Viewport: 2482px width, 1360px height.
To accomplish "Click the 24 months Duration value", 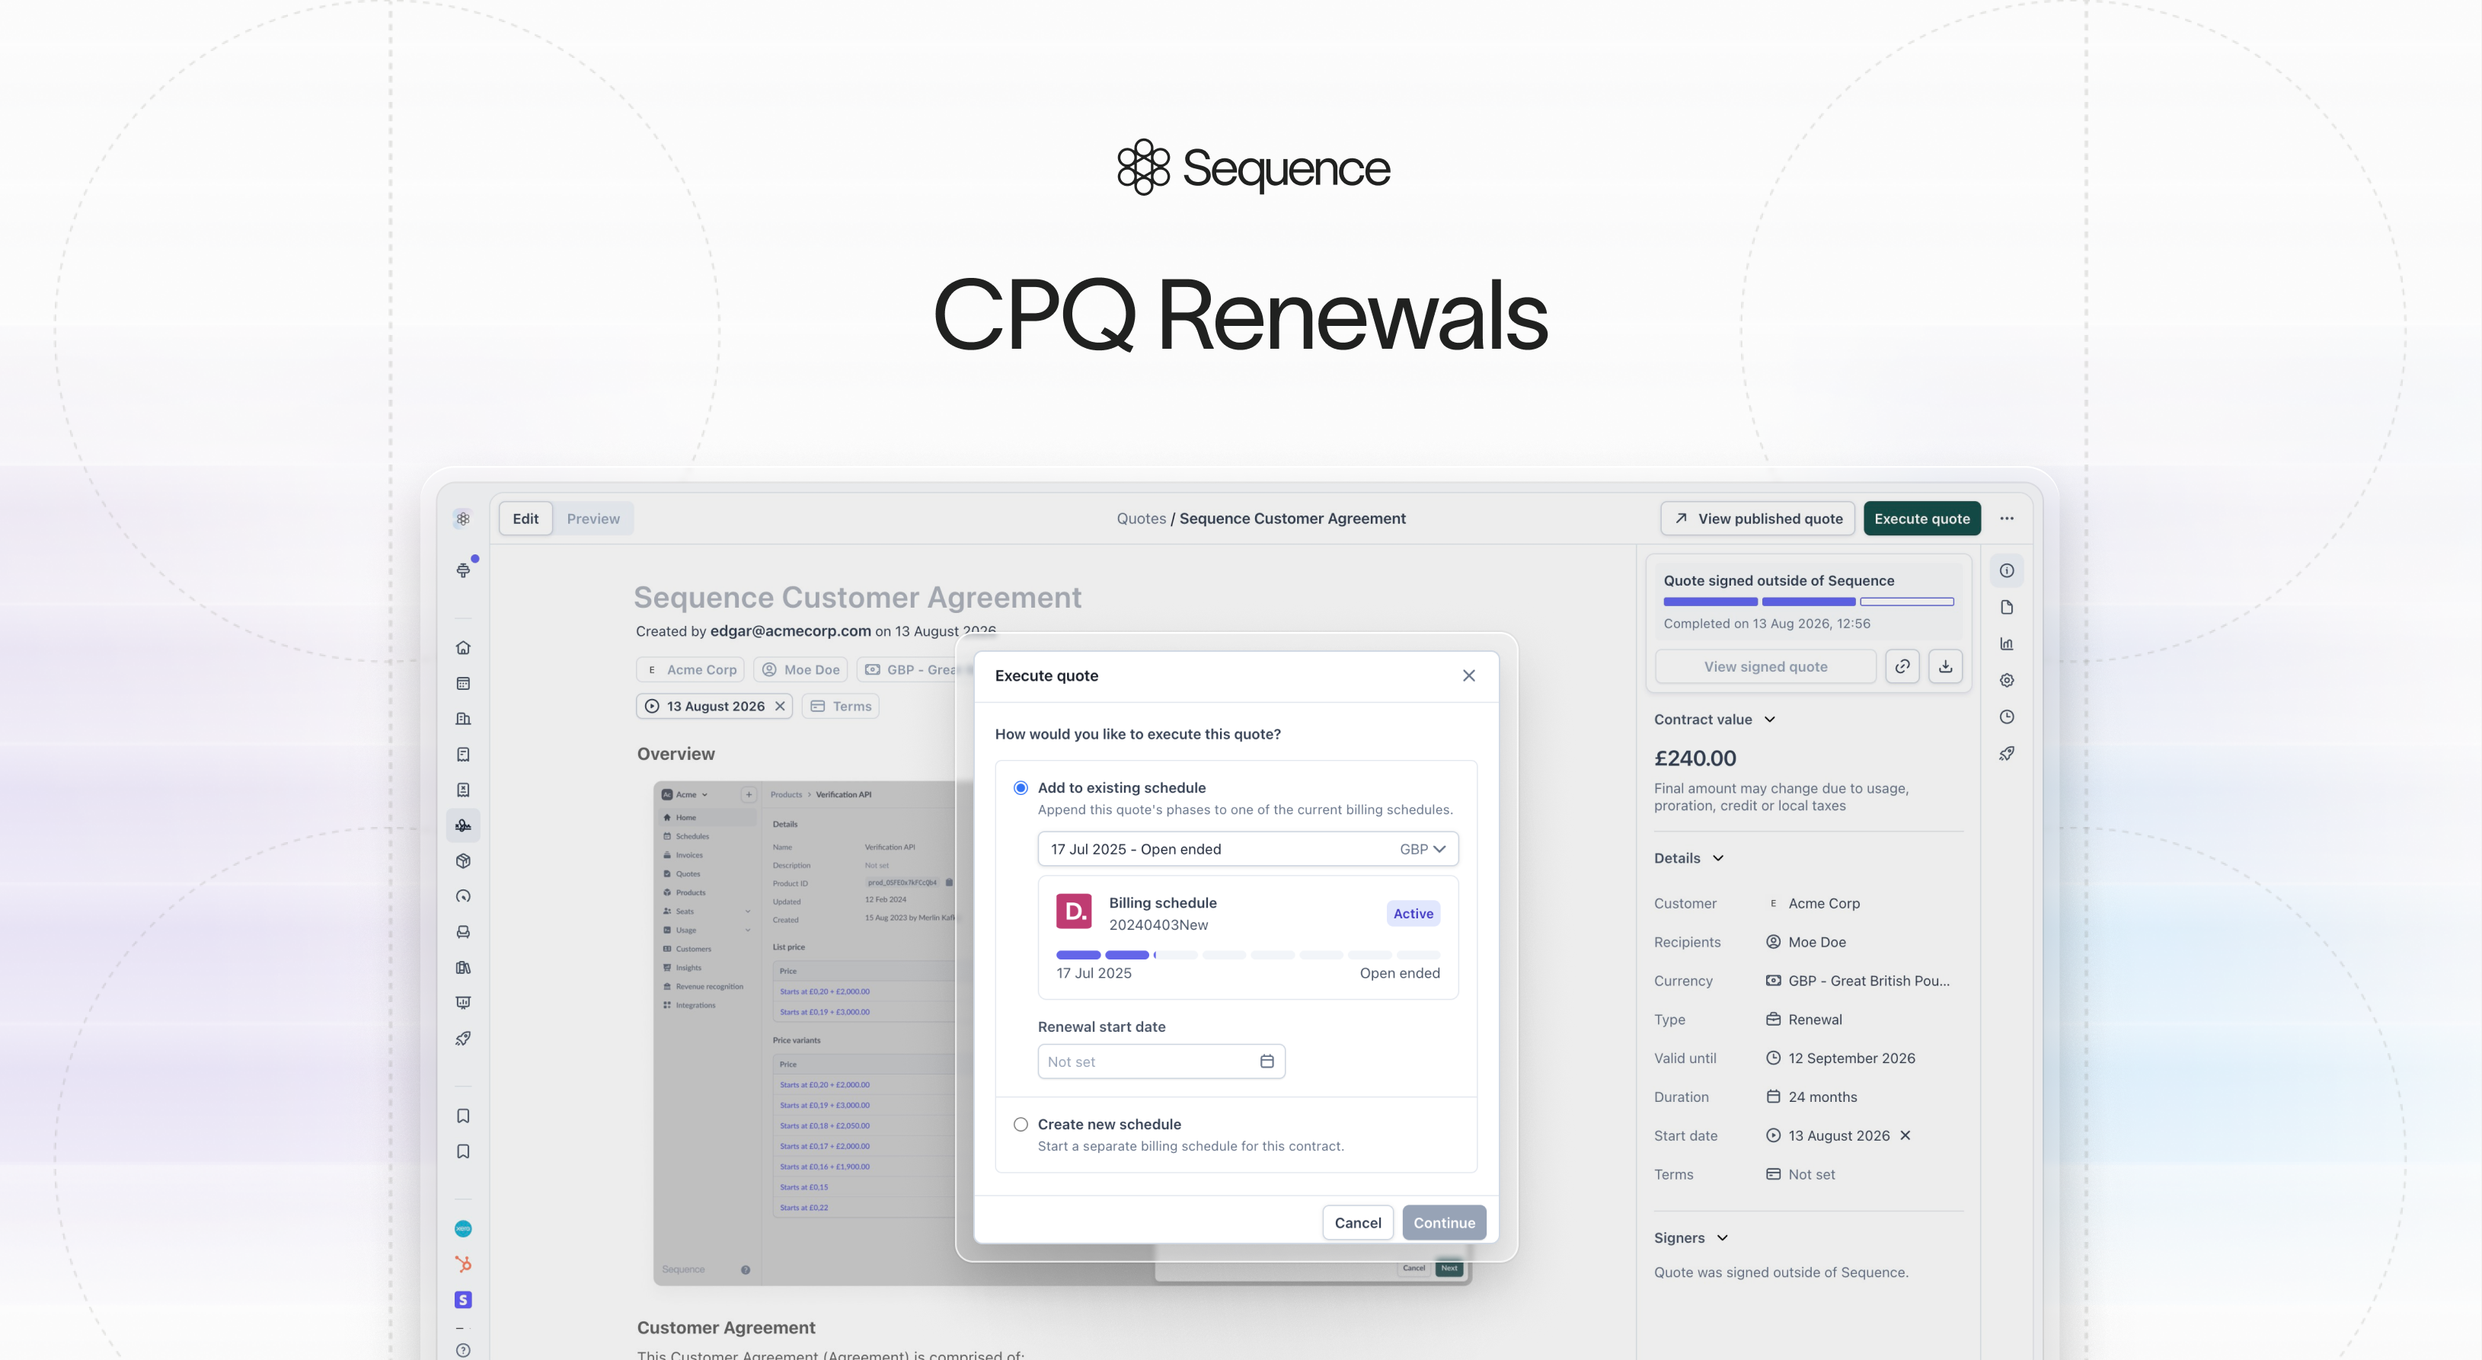I will coord(1822,1097).
